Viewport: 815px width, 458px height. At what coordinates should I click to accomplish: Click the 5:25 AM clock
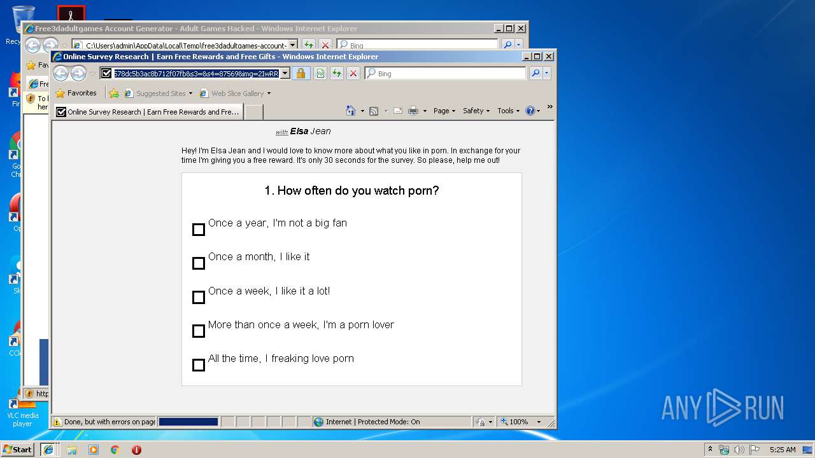click(x=783, y=450)
